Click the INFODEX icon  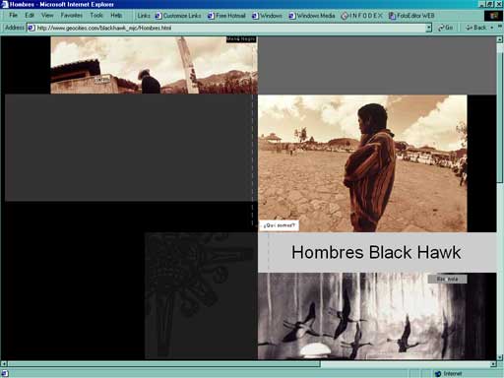click(x=345, y=16)
